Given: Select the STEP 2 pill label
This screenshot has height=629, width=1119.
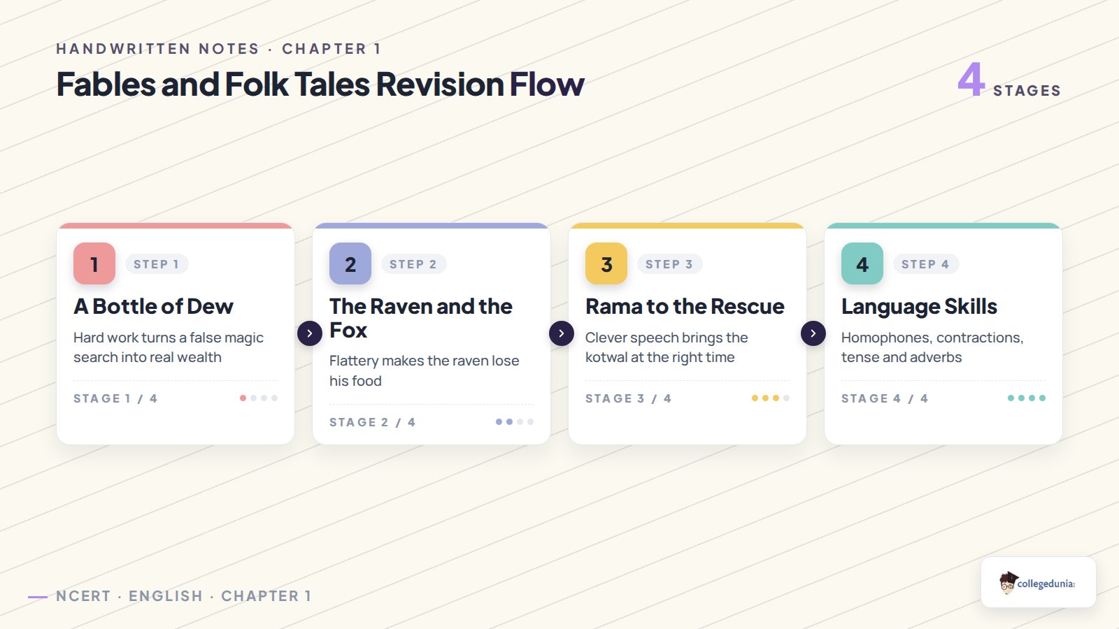Looking at the screenshot, I should point(413,264).
